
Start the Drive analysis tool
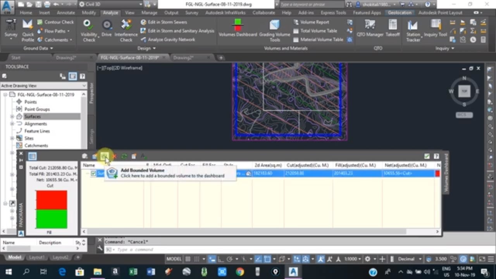[x=107, y=29]
